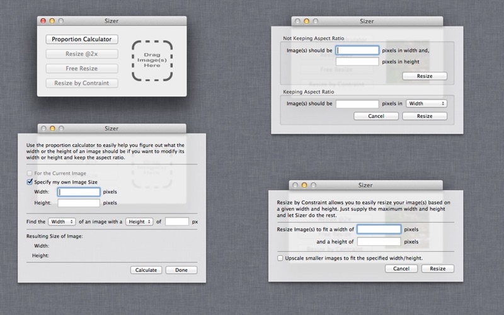Toggle the For the Current Image checkbox

(30, 173)
